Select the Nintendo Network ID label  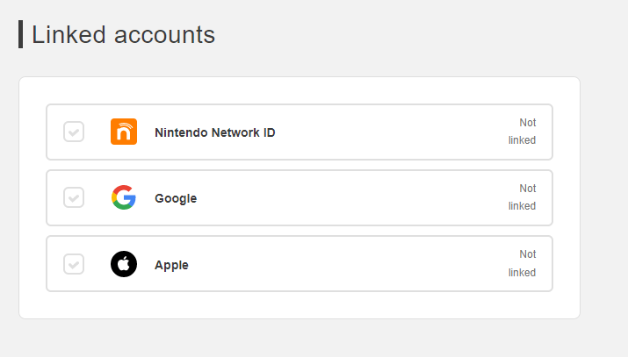(215, 132)
